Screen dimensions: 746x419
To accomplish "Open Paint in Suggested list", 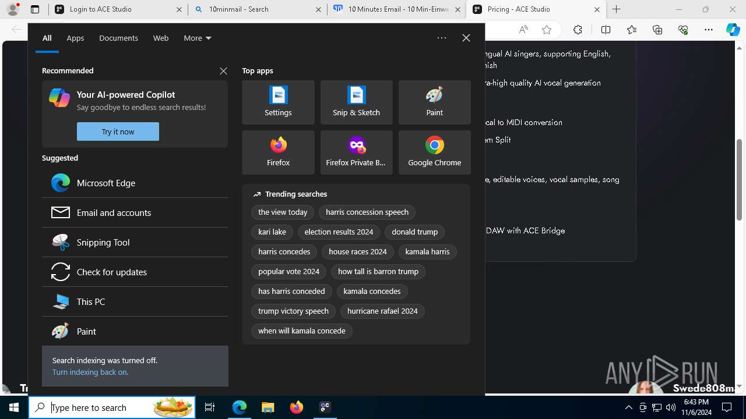I will [x=135, y=331].
